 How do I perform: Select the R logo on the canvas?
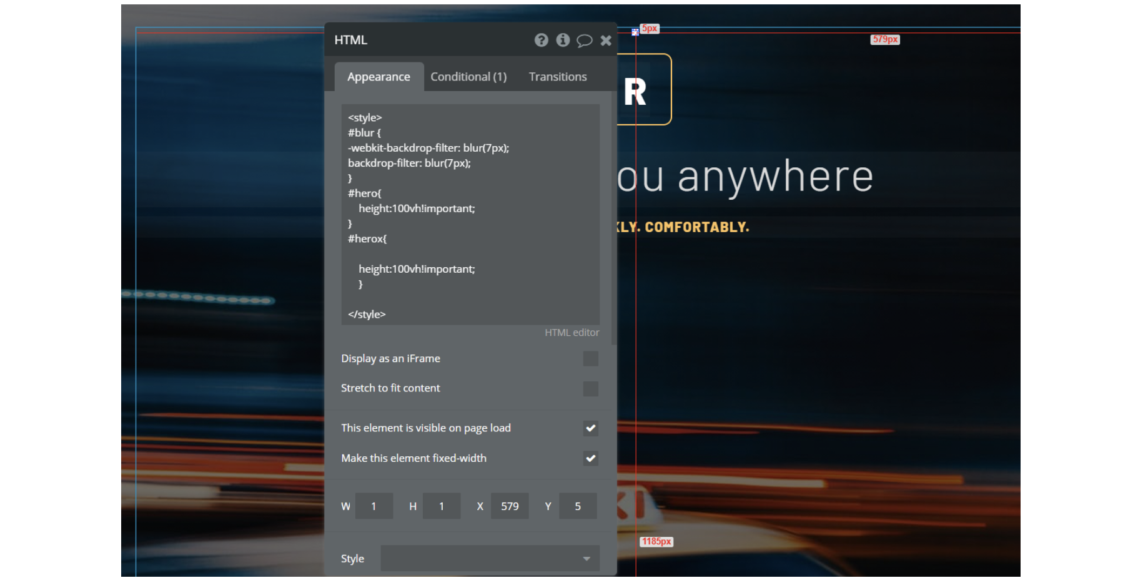pos(636,92)
